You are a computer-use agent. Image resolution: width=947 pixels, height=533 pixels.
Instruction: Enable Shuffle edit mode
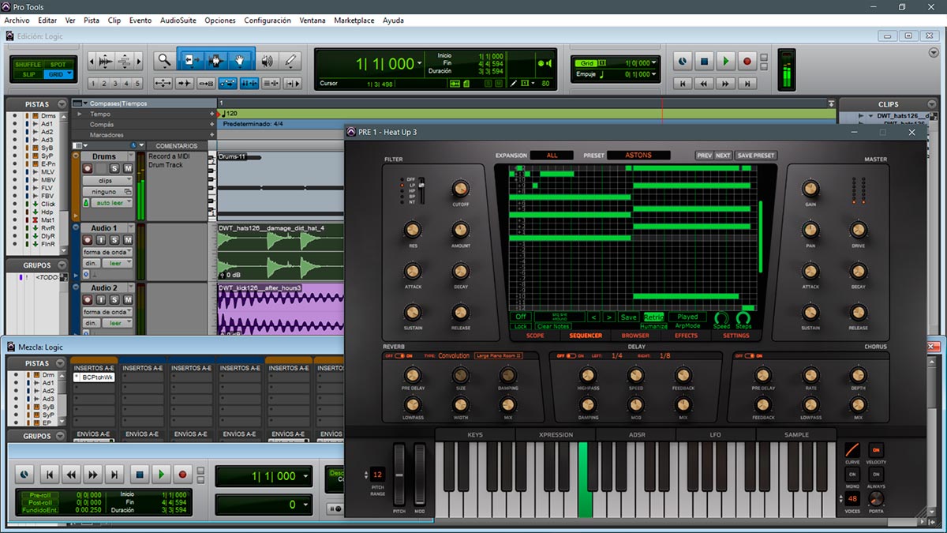click(x=28, y=64)
